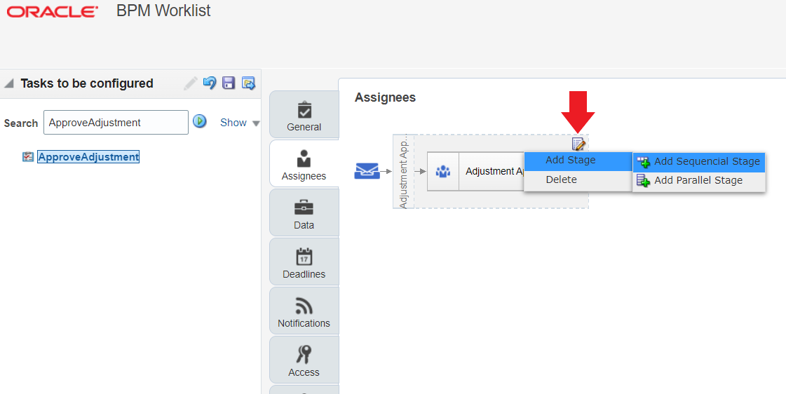Viewport: 786px width, 394px height.
Task: Choose Add Parallel Stage submenu item
Action: click(699, 180)
